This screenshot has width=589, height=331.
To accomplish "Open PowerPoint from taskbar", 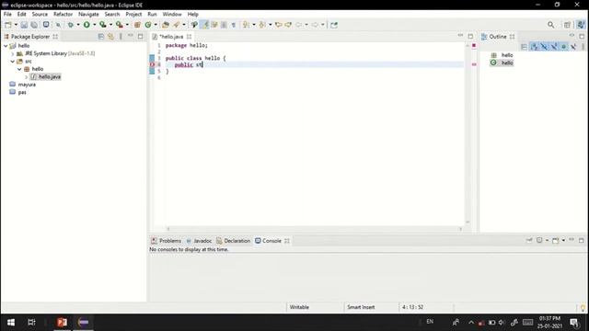I will click(62, 322).
